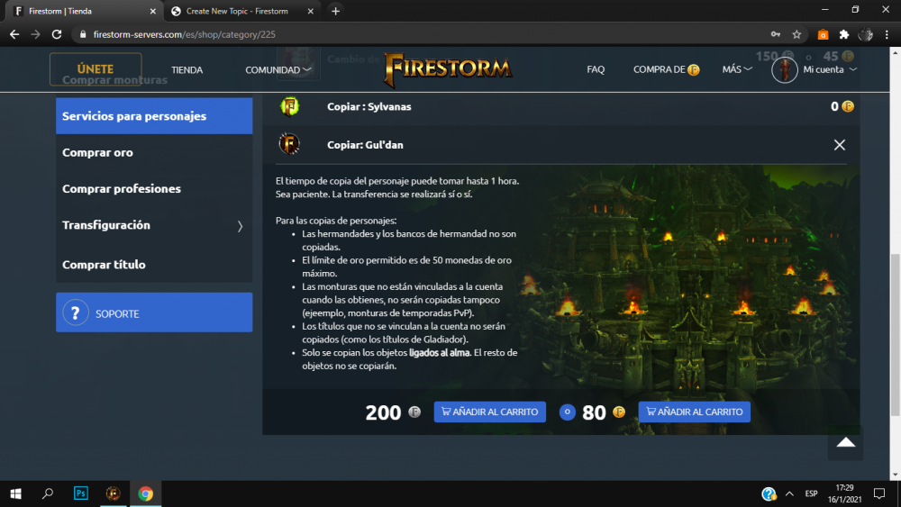This screenshot has width=901, height=507.
Task: Click the ÚNETE button
Action: 96,69
